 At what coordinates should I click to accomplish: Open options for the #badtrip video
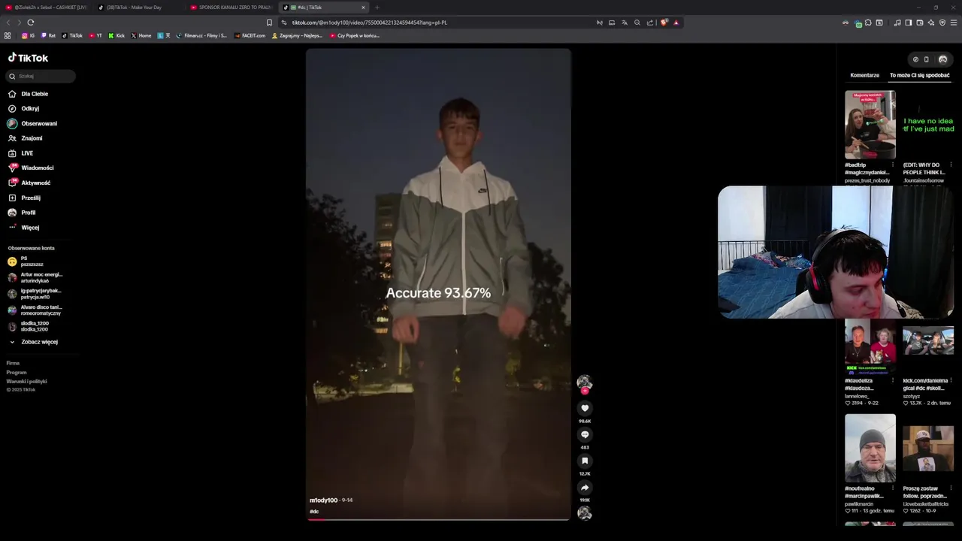click(893, 165)
